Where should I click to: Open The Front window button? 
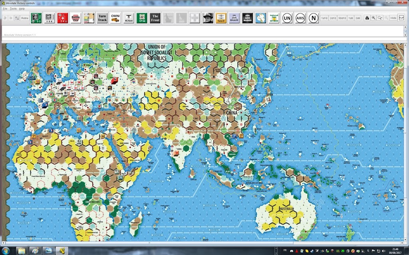(x=155, y=18)
